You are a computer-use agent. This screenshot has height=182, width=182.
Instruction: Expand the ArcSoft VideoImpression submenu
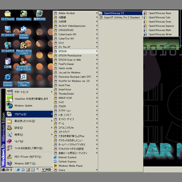pos(75,26)
